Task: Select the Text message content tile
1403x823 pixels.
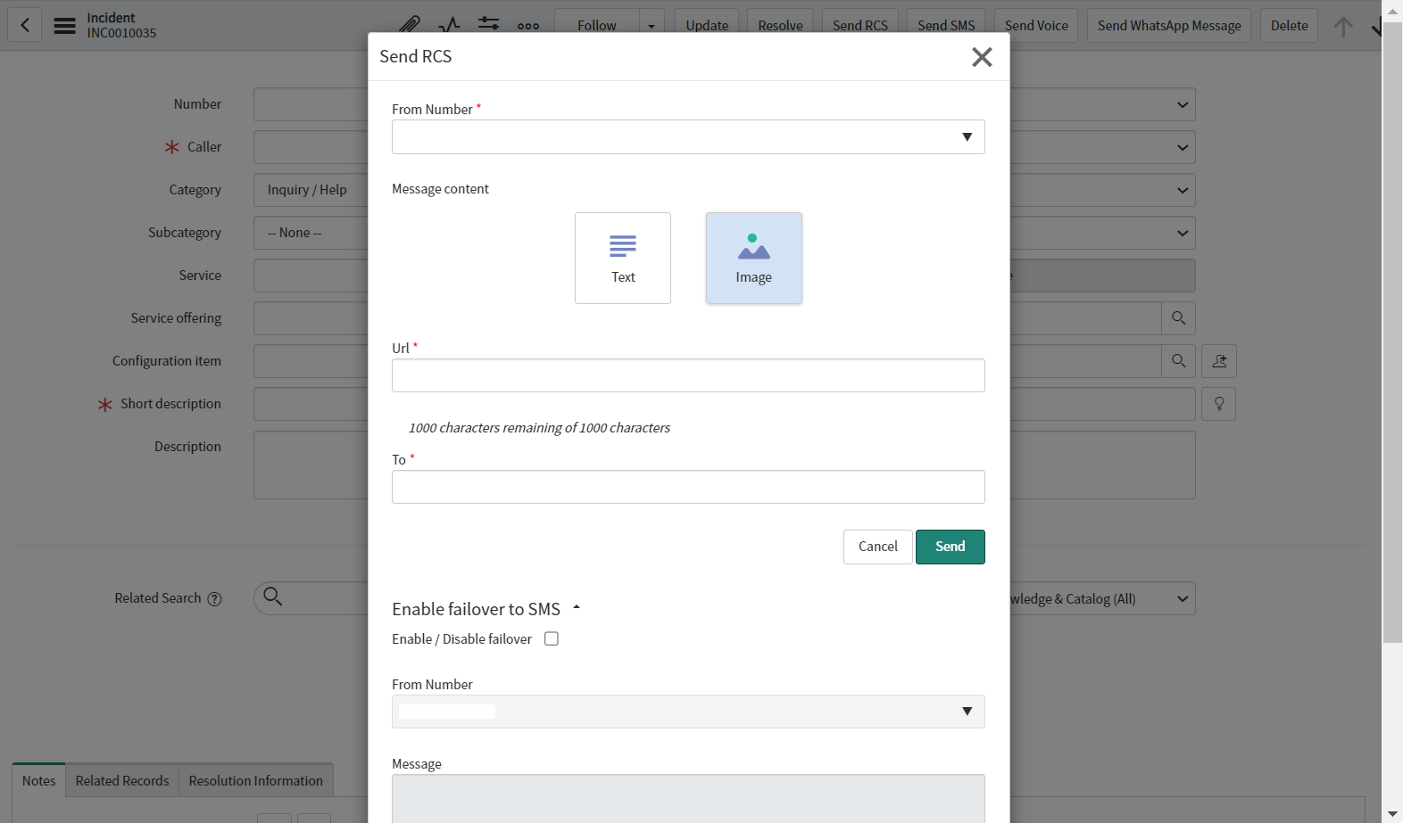Action: click(x=622, y=258)
